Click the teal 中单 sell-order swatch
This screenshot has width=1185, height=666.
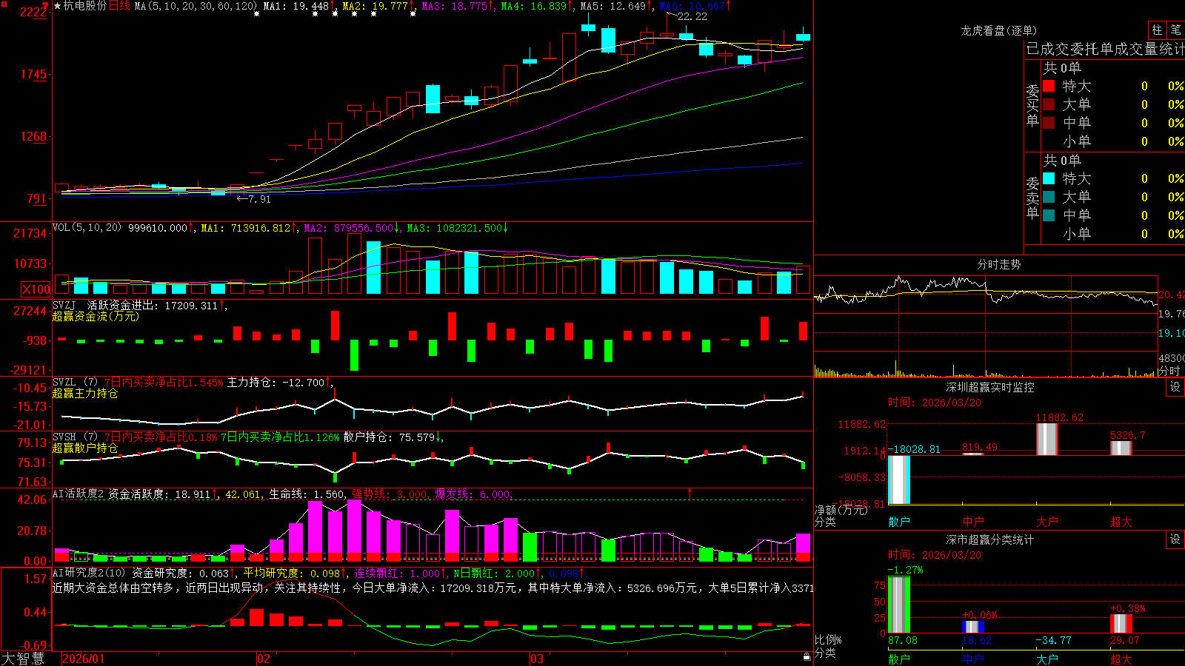(1049, 215)
